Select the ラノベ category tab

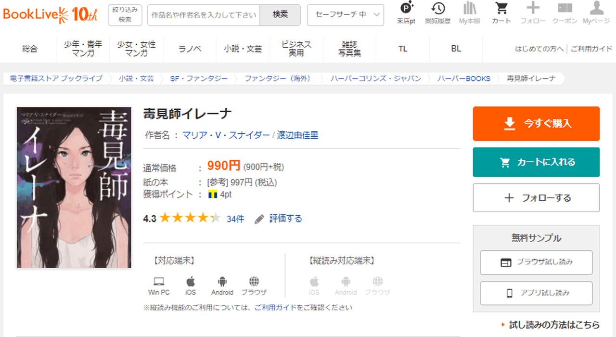tap(190, 49)
